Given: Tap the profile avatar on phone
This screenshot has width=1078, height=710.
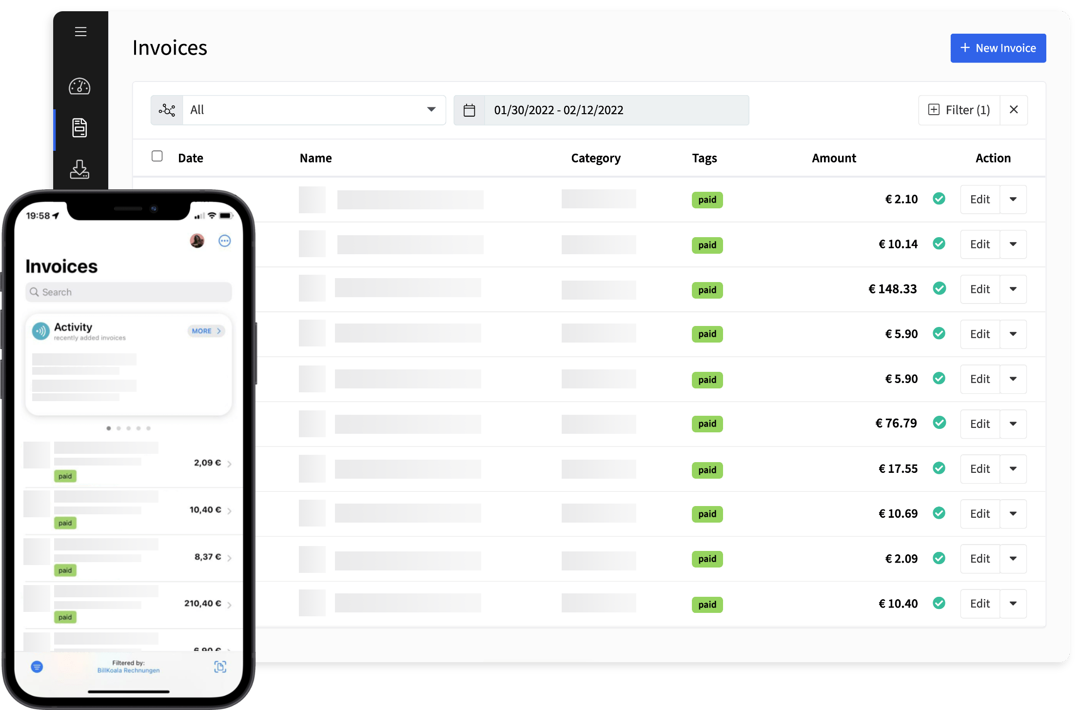Looking at the screenshot, I should [197, 241].
